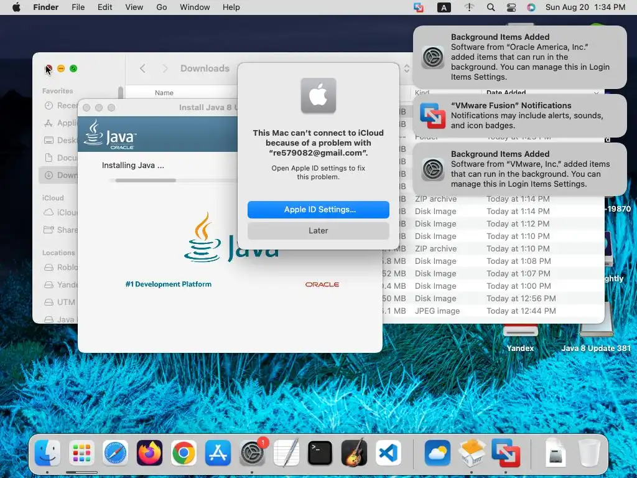
Task: Select Recents in the Finder sidebar
Action: pyautogui.click(x=60, y=106)
